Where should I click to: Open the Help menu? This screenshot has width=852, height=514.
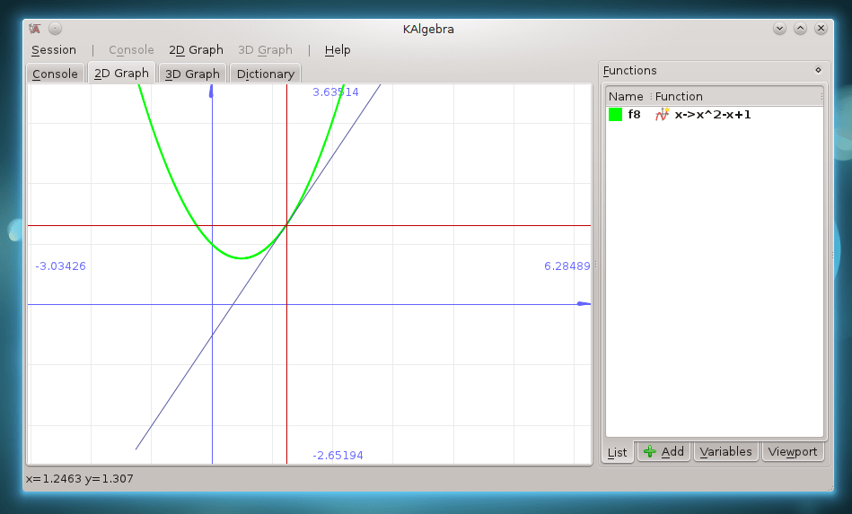(338, 50)
